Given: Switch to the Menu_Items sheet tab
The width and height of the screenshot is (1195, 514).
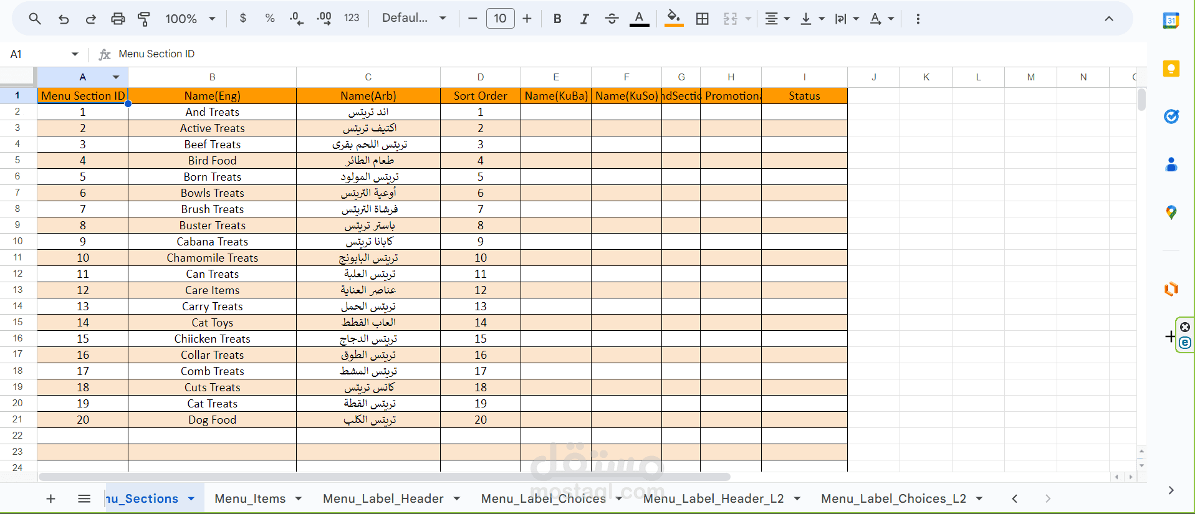Looking at the screenshot, I should click(x=250, y=498).
